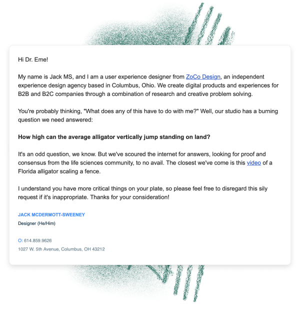This screenshot has width=300, height=310.
Task: Click the Designer (He/Him) title text
Action: (36, 223)
